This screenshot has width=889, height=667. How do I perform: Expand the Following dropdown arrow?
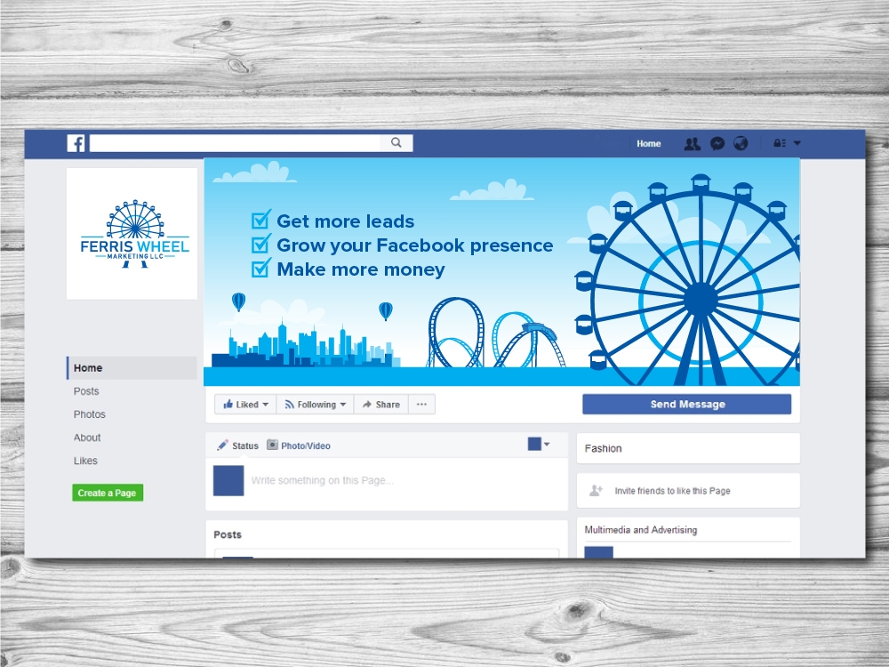point(342,404)
